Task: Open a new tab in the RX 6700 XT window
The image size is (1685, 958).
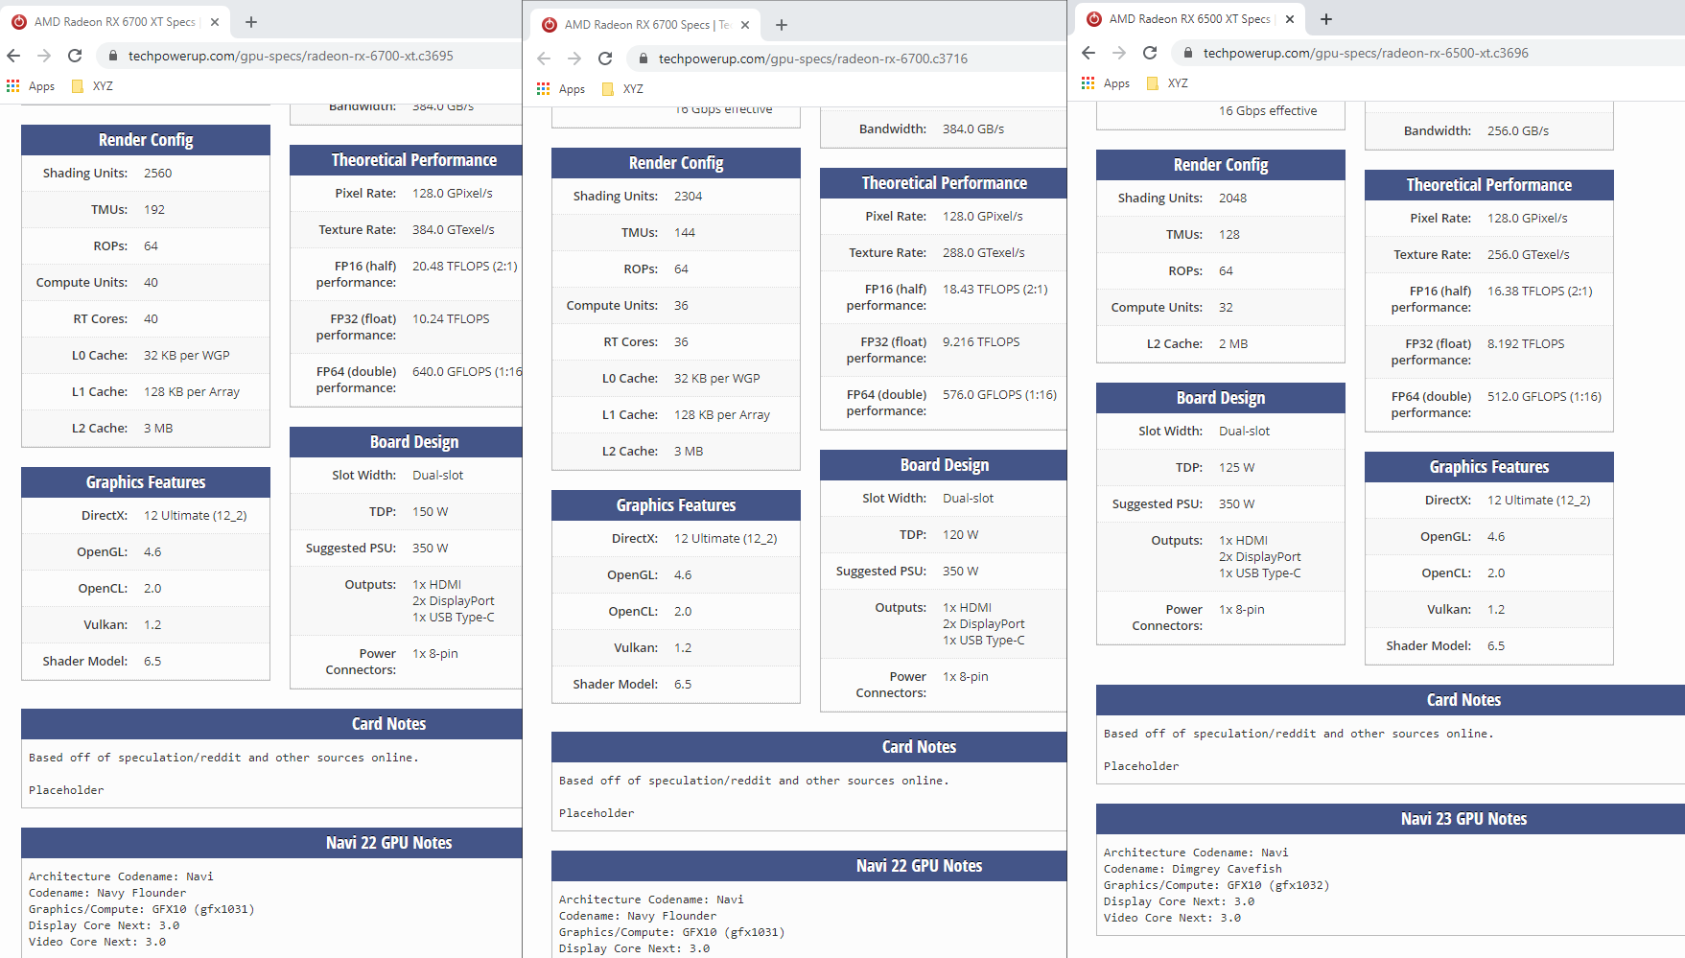Action: (251, 22)
